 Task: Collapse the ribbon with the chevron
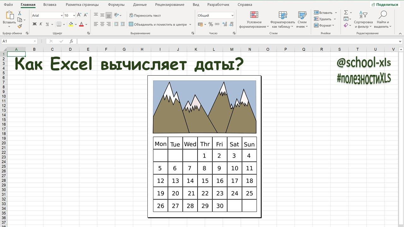(x=400, y=33)
